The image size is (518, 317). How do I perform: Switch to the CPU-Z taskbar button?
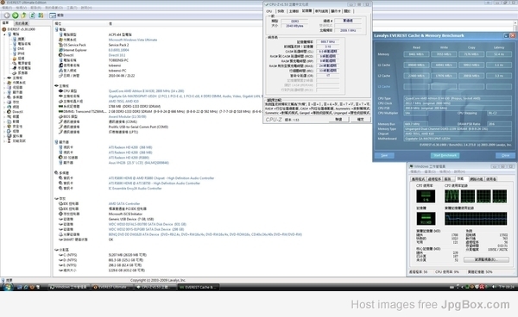[x=155, y=288]
